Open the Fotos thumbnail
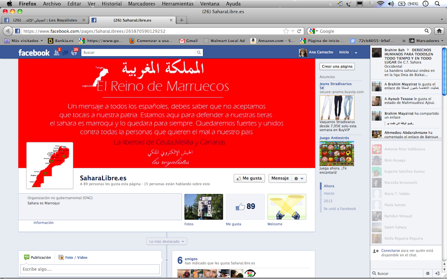 point(204,207)
